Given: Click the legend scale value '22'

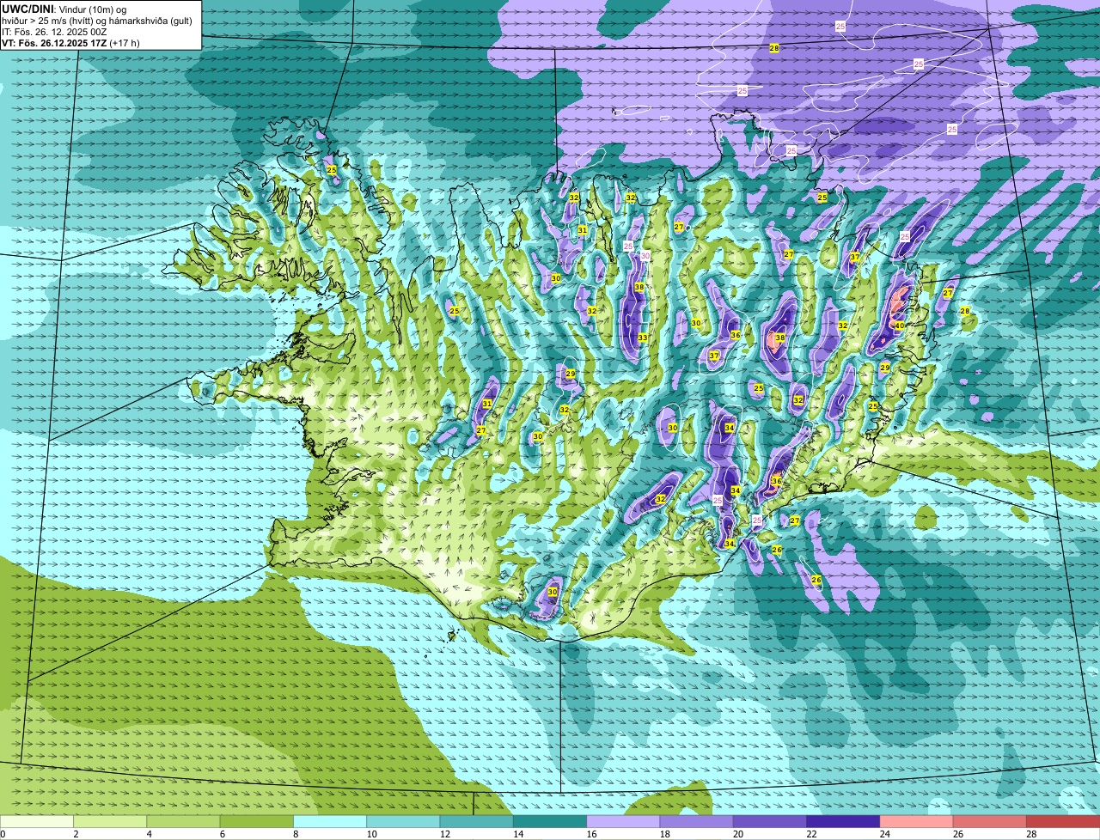Looking at the screenshot, I should coord(811,834).
